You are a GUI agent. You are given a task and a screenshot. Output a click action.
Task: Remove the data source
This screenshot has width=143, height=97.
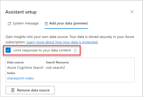tap(30, 90)
